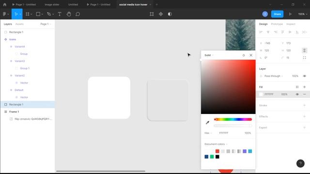Viewport: 310px width, 174px height.
Task: Add a new fill with plus
Action: coord(305,87)
